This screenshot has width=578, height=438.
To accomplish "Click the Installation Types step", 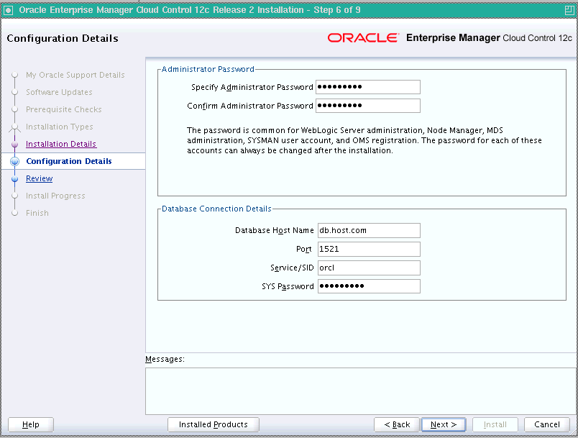I will pos(60,127).
